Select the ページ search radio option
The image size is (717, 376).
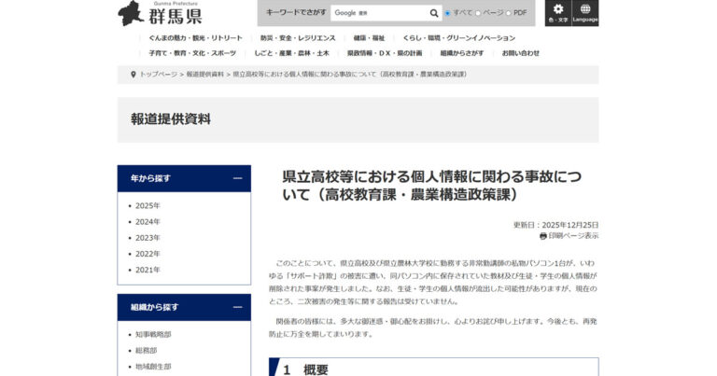pos(478,13)
